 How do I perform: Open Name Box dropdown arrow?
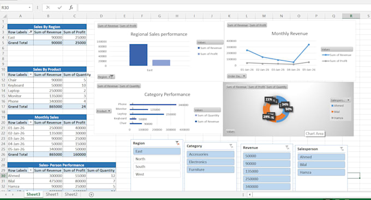[x=29, y=8]
